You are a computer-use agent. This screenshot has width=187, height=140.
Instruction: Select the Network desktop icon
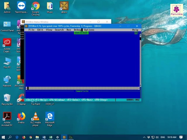pos(7,81)
